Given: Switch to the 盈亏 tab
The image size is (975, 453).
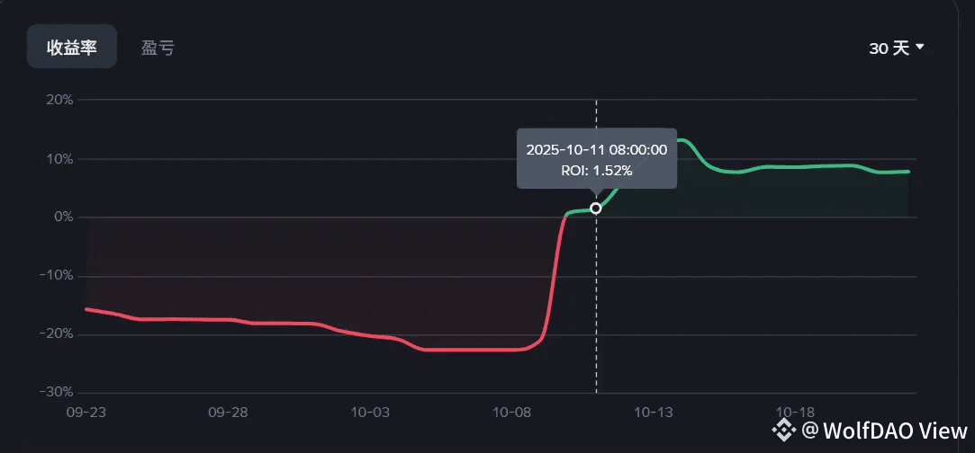Looking at the screenshot, I should [158, 48].
